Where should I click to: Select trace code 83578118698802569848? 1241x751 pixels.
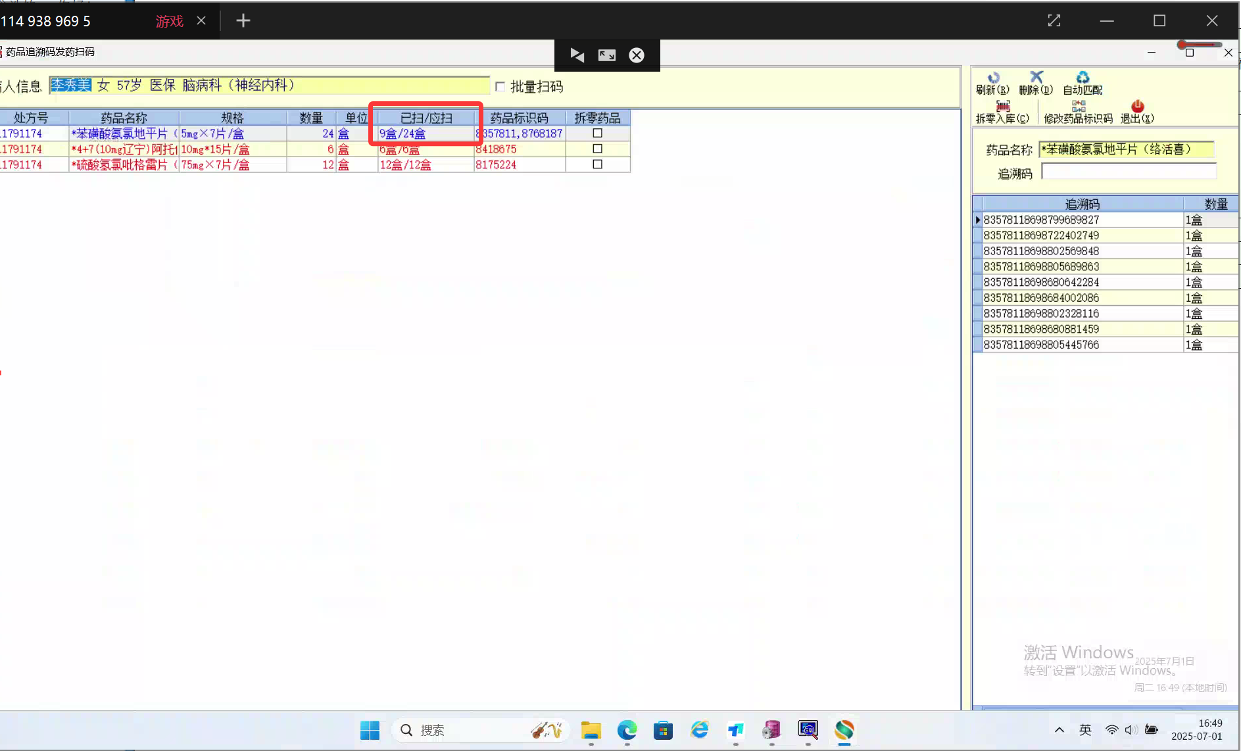point(1083,251)
